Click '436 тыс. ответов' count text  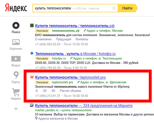click(x=87, y=8)
